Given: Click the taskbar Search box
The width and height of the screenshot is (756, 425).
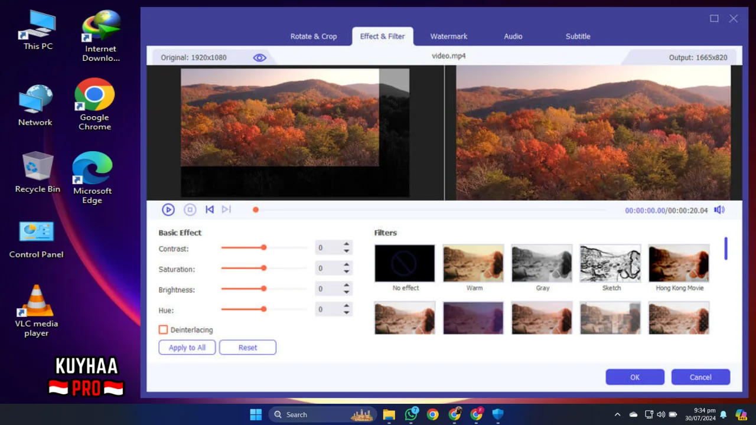Looking at the screenshot, I should click(323, 414).
